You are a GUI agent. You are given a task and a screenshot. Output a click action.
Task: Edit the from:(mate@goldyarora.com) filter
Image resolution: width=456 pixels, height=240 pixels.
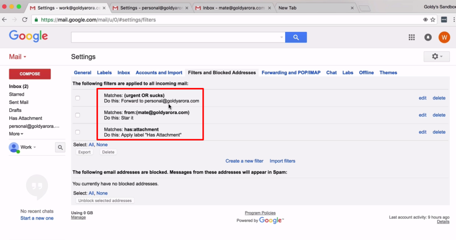(x=422, y=115)
